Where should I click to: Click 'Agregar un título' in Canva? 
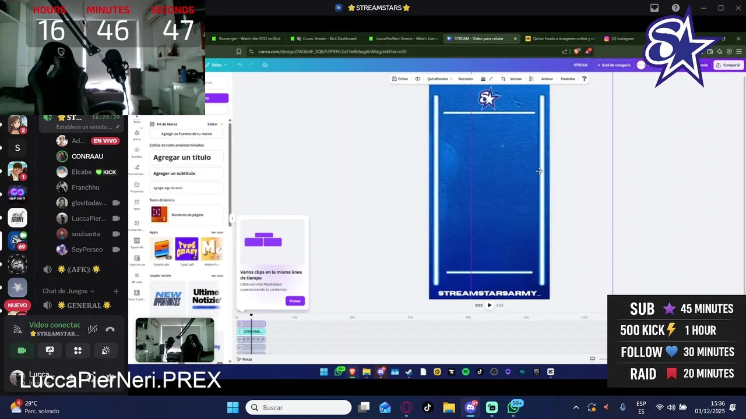[186, 157]
